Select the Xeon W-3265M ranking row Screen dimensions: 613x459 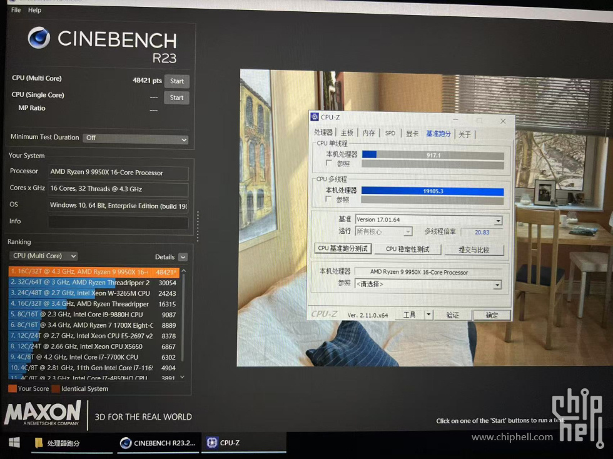pyautogui.click(x=94, y=293)
